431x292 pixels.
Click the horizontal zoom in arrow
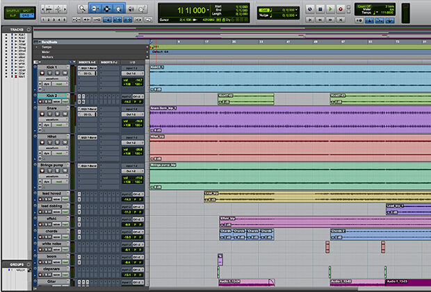point(65,9)
